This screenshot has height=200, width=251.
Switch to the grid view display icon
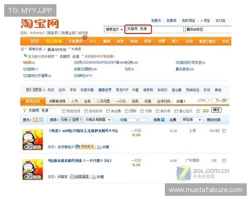41,120
